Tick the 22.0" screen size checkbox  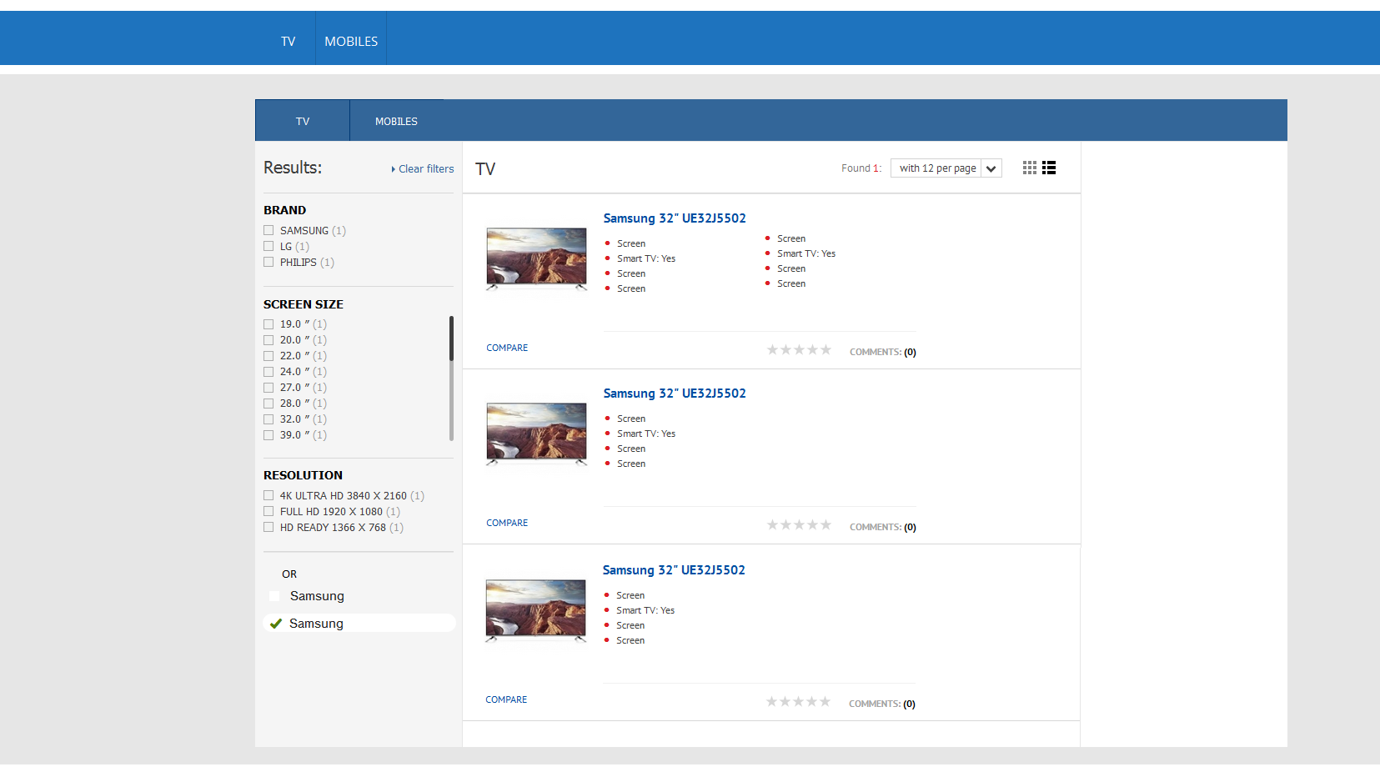(268, 356)
